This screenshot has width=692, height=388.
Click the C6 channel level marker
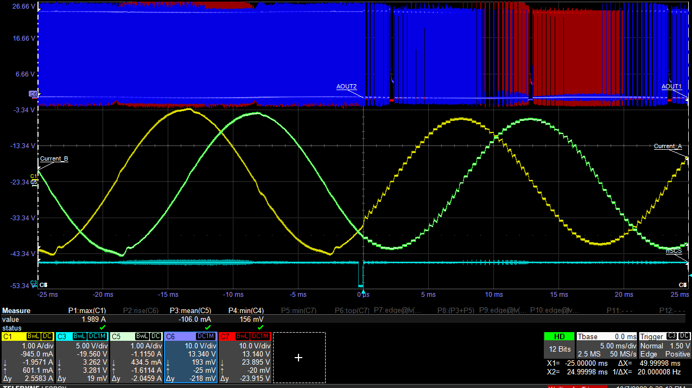pyautogui.click(x=33, y=94)
